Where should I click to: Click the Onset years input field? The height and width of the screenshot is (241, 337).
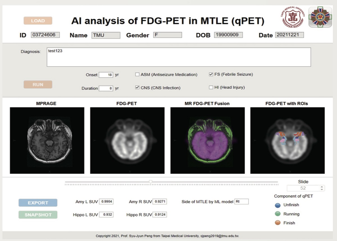(106, 75)
